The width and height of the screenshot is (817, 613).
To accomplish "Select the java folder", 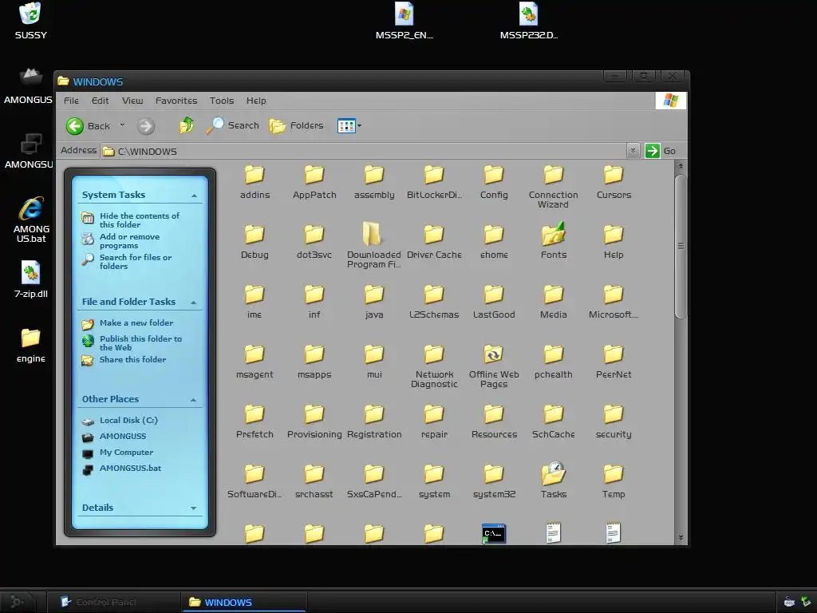I will (374, 301).
